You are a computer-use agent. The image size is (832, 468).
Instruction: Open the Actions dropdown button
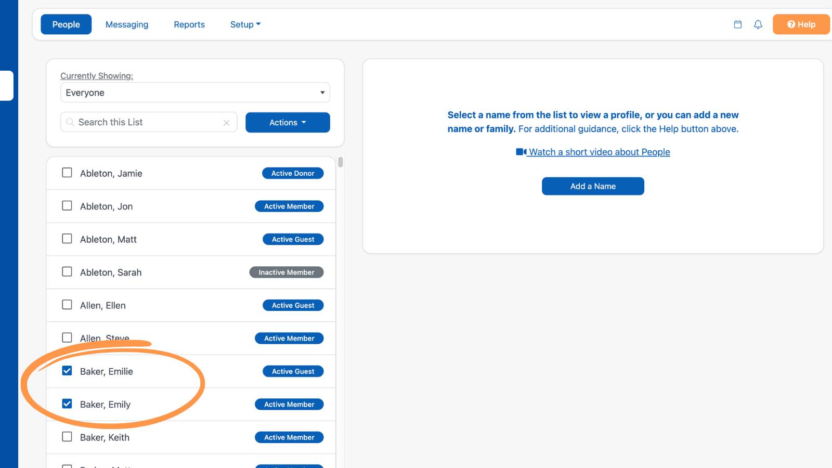(x=288, y=123)
